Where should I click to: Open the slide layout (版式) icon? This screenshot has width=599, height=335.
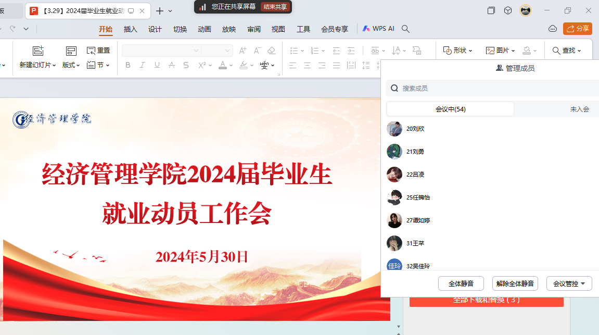(x=71, y=51)
